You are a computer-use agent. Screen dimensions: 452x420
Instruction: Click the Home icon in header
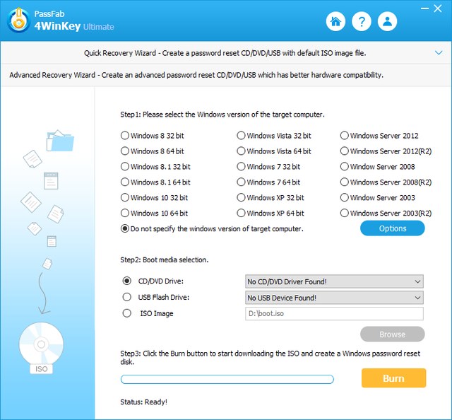[335, 21]
